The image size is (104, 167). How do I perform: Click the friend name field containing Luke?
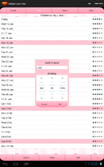[52, 68]
